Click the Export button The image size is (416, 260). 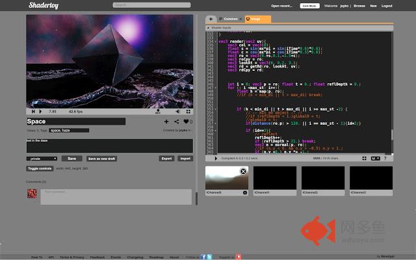(x=166, y=159)
